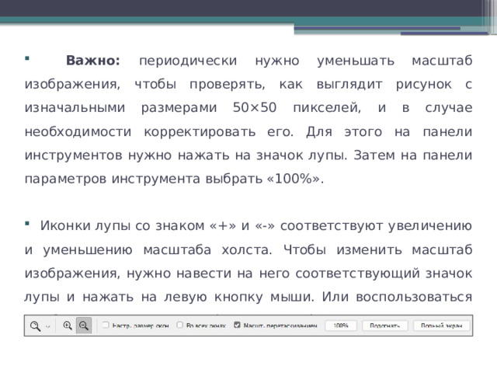Open the Zoom tool preset dropdown arrow

coord(48,326)
